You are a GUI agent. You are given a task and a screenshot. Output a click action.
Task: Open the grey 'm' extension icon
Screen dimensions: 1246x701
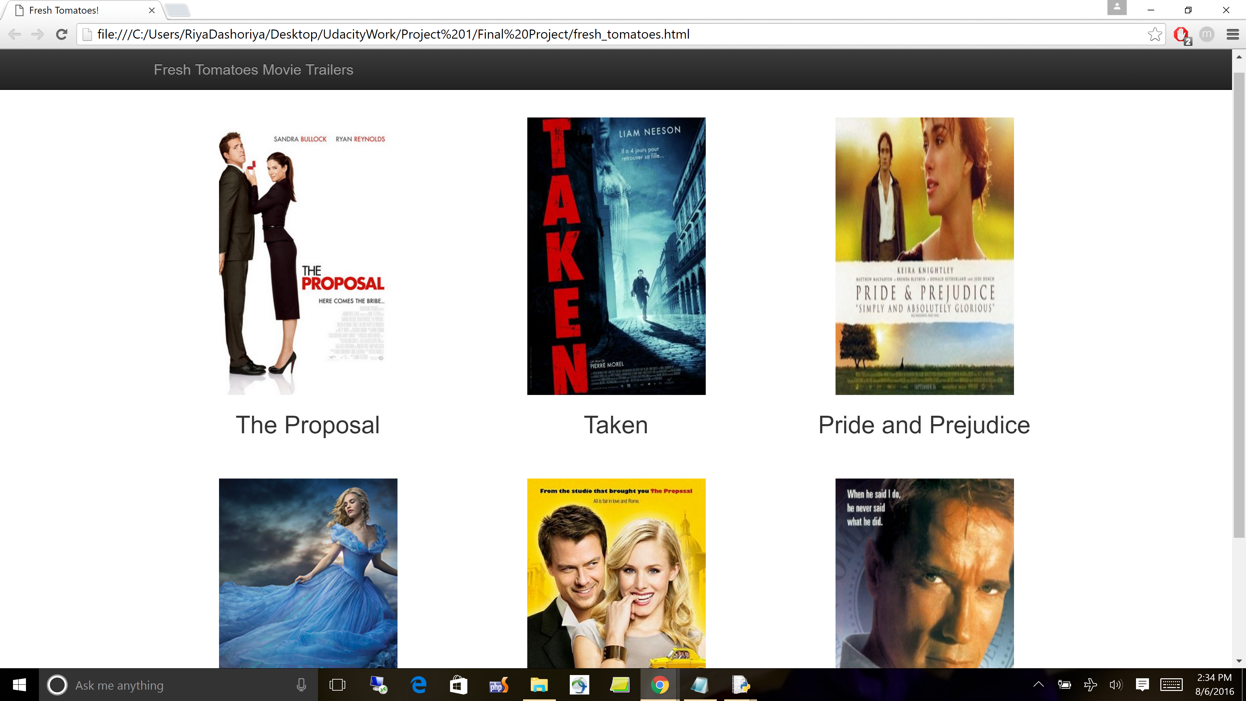coord(1207,34)
